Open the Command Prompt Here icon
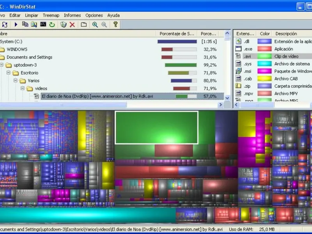 43,24
